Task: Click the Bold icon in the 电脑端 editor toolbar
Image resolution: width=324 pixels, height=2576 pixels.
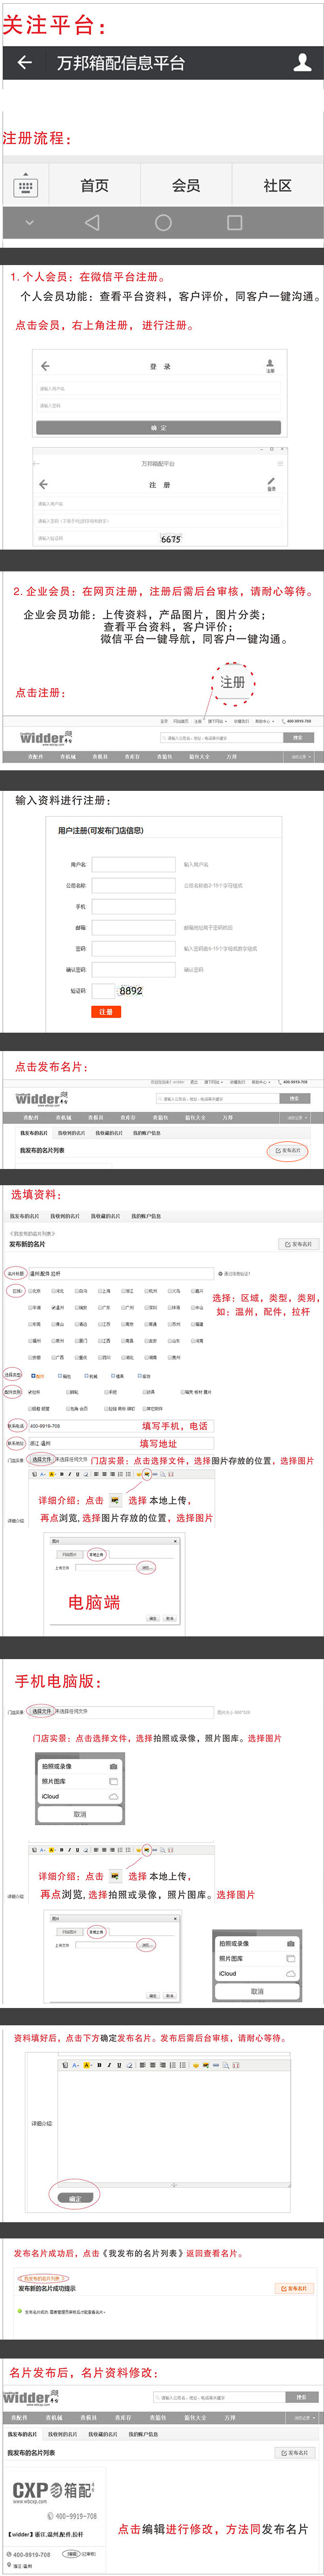Action: 62,1475
